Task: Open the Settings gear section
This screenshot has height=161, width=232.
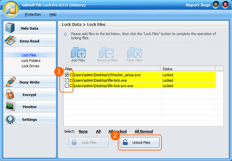Action: 29,120
